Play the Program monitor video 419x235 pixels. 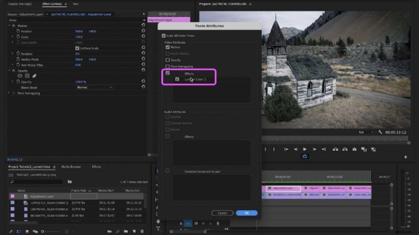305,149
